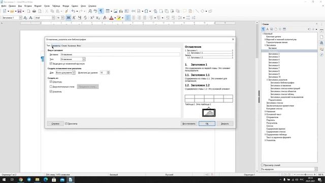Toggle the Просмотр checkbox in the dialog

(x=66, y=124)
